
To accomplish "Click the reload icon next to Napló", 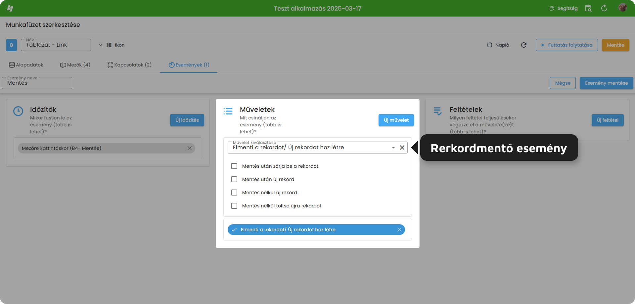I will [524, 45].
